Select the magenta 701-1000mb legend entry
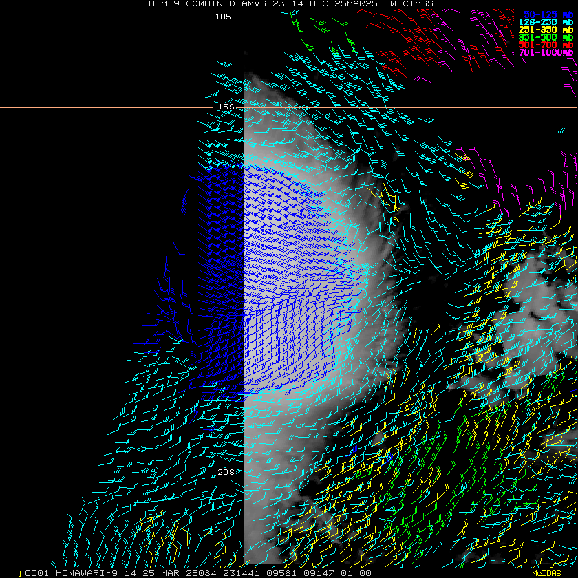 546,52
